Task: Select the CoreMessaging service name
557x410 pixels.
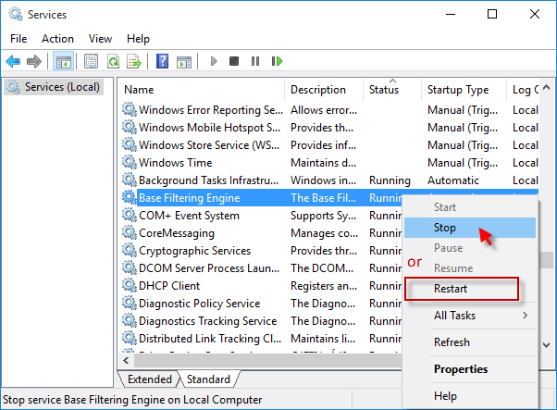Action: pos(177,232)
